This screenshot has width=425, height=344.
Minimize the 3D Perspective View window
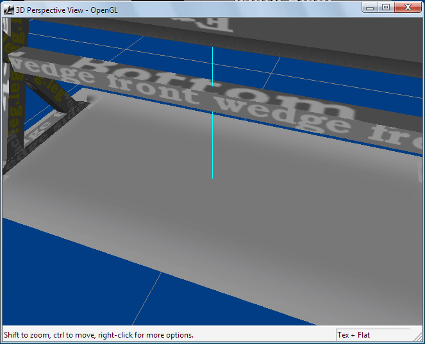[x=371, y=7]
